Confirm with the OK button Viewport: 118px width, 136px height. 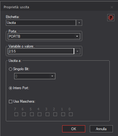(74, 129)
